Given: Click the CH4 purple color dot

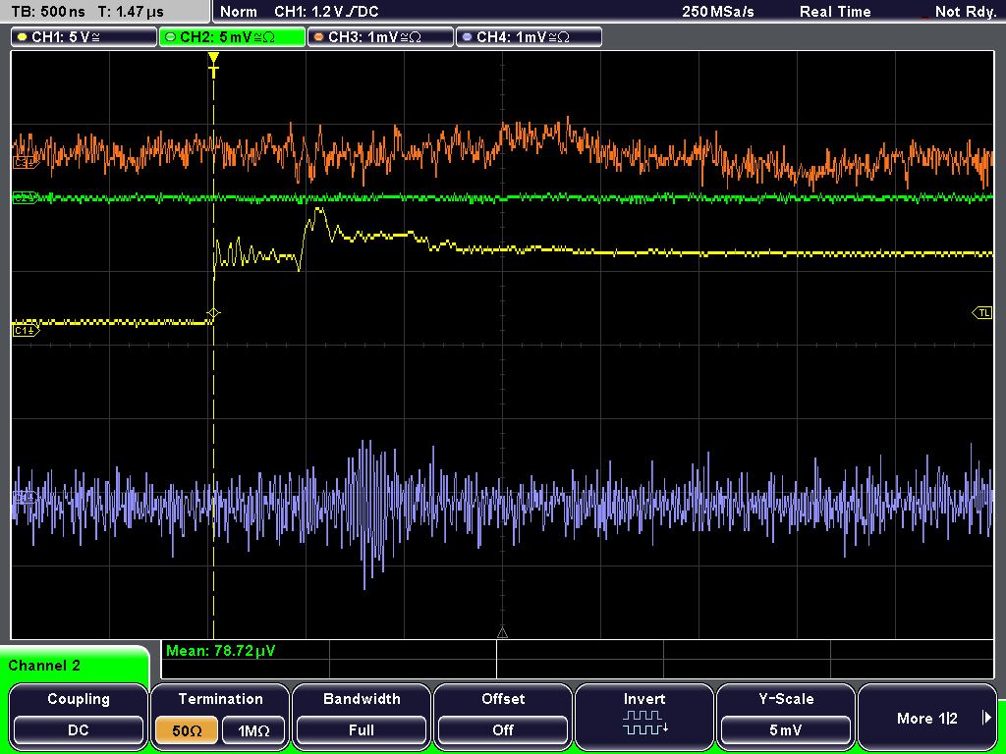Looking at the screenshot, I should [467, 37].
